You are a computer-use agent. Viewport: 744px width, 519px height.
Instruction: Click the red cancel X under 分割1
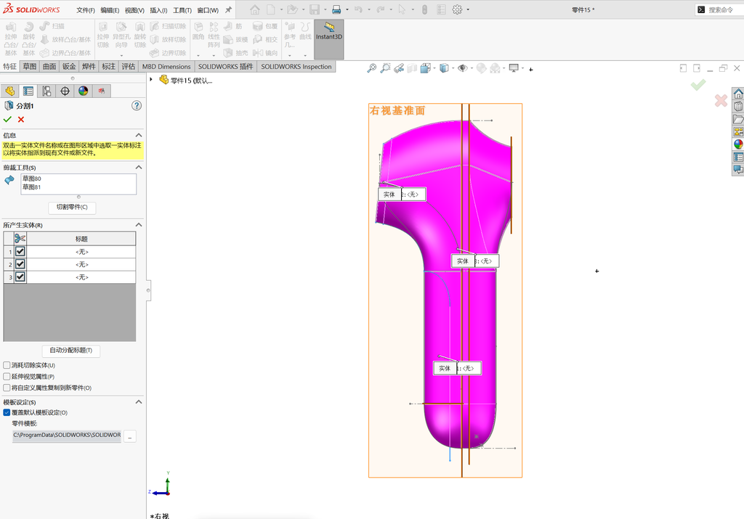pos(21,120)
